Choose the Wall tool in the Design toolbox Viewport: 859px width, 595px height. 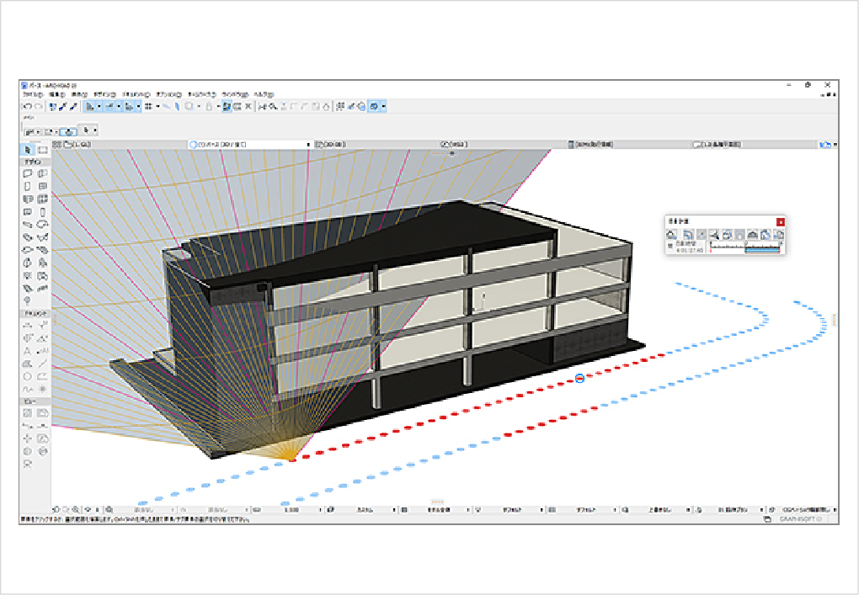[28, 173]
